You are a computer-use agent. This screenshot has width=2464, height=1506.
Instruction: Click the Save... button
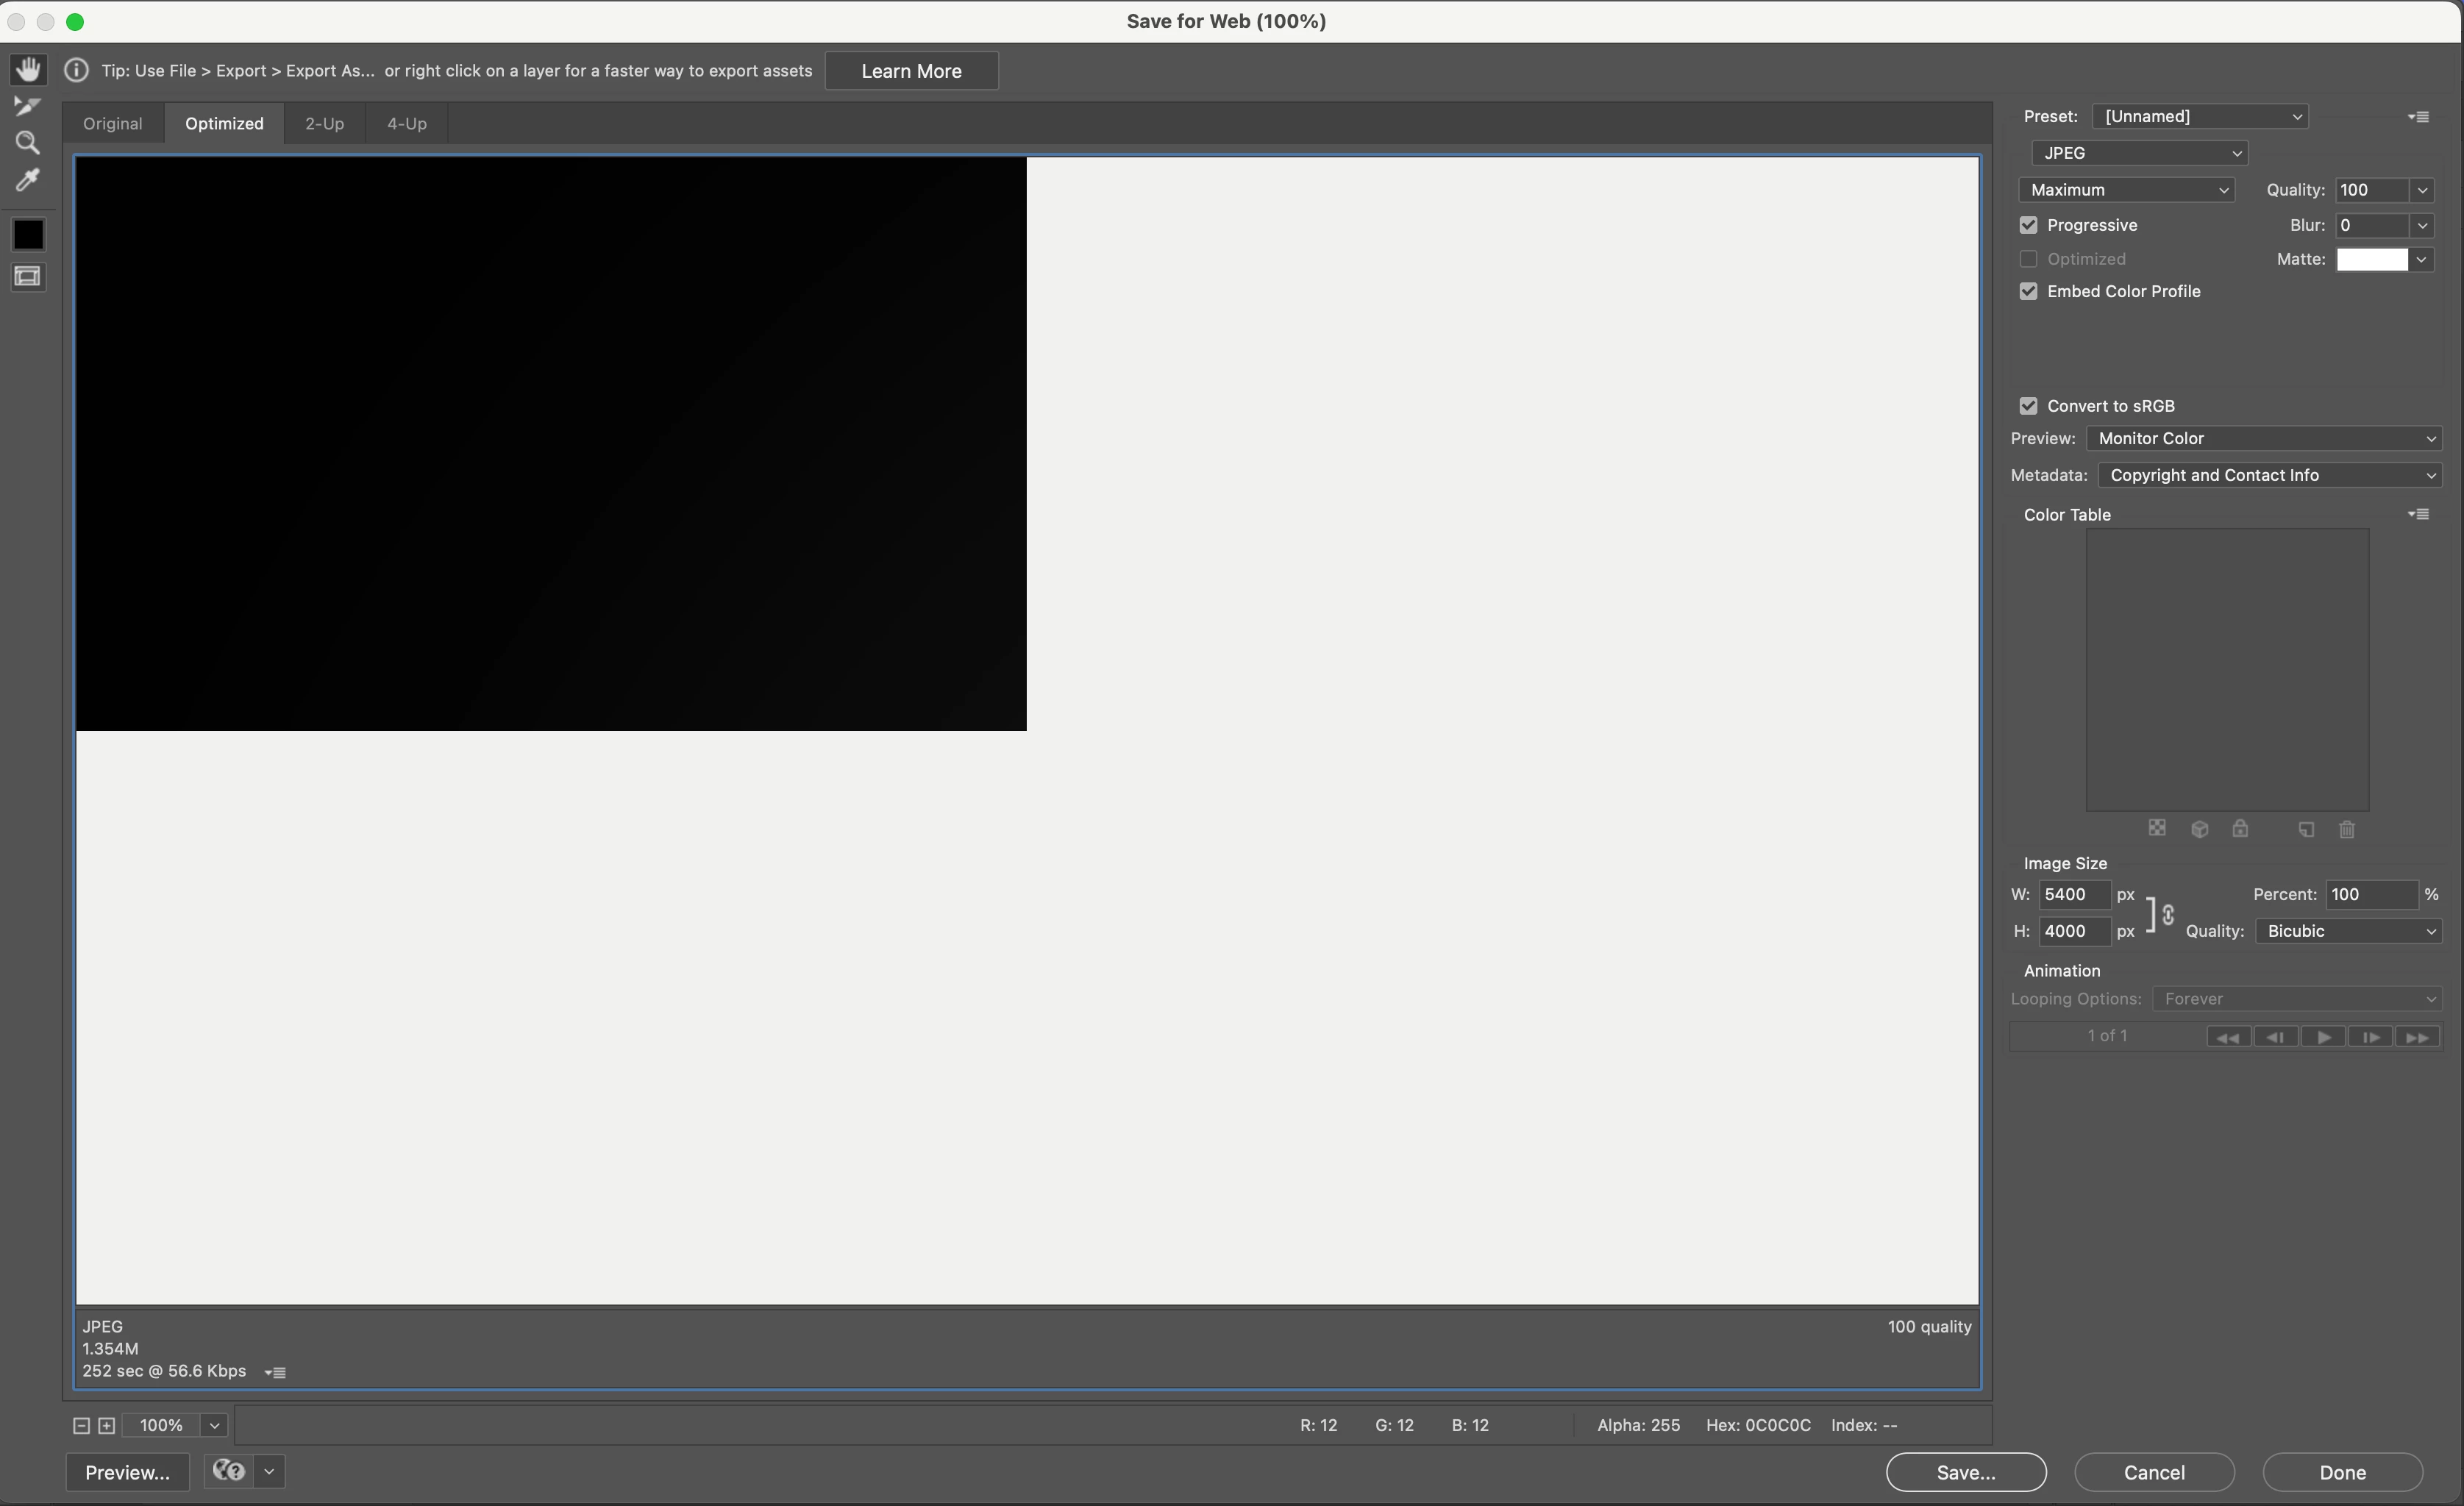1965,1472
